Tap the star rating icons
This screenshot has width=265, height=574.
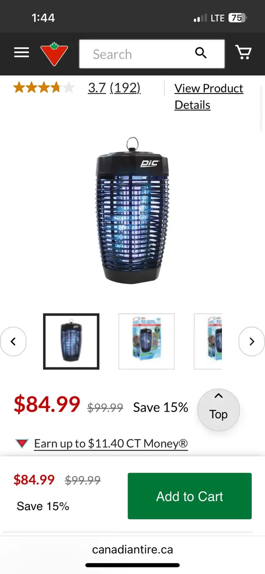[44, 88]
